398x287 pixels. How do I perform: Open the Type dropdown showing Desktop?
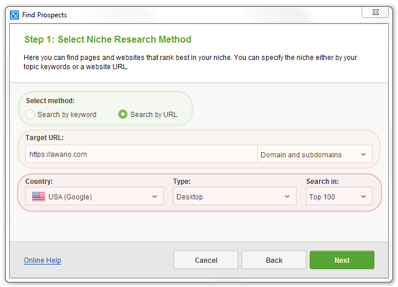[x=235, y=197]
